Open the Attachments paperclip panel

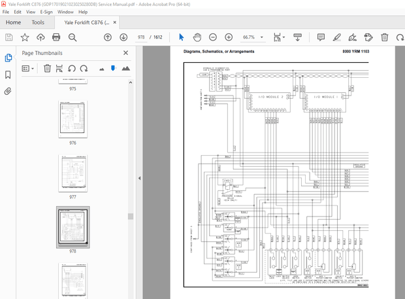[8, 92]
